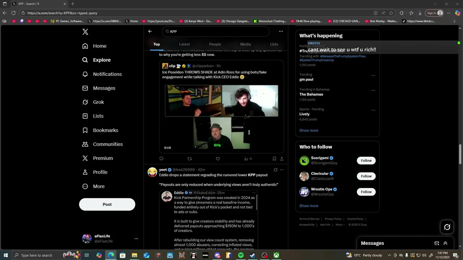Click the Post button
Screen dimensions: 463x260
click(107, 204)
